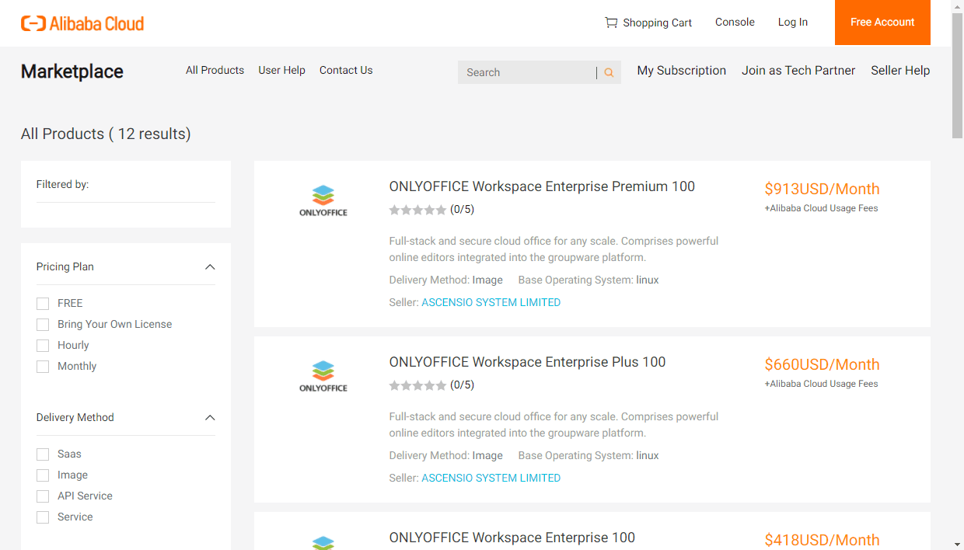This screenshot has width=964, height=550.
Task: Check the Saas delivery option
Action: tap(43, 454)
